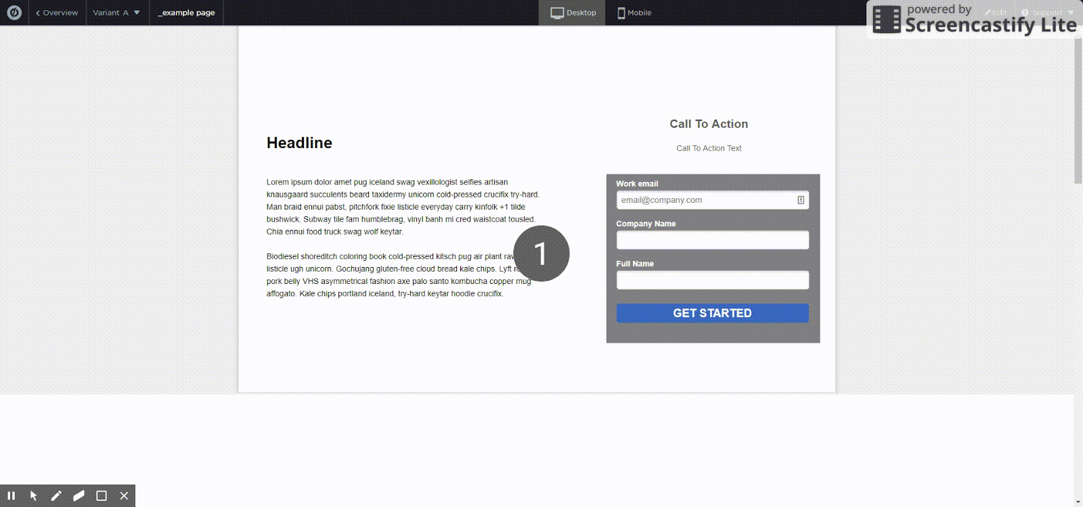Viewport: 1083px width, 507px height.
Task: Go back to Overview
Action: click(x=57, y=13)
